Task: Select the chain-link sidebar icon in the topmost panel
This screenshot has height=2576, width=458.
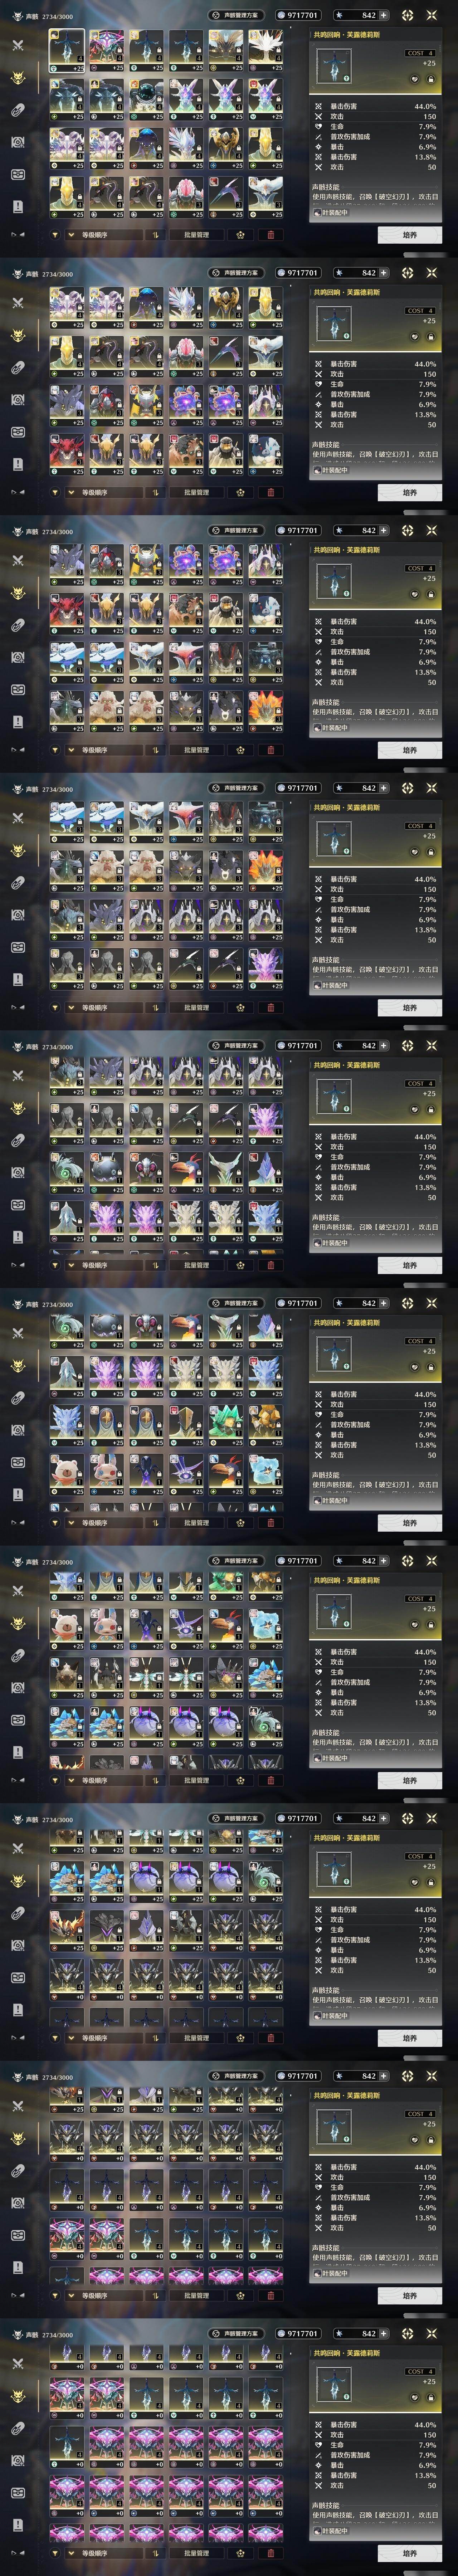Action: pyautogui.click(x=18, y=110)
